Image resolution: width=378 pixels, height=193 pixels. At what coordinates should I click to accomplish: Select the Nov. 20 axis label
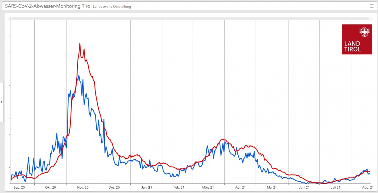pos(83,187)
